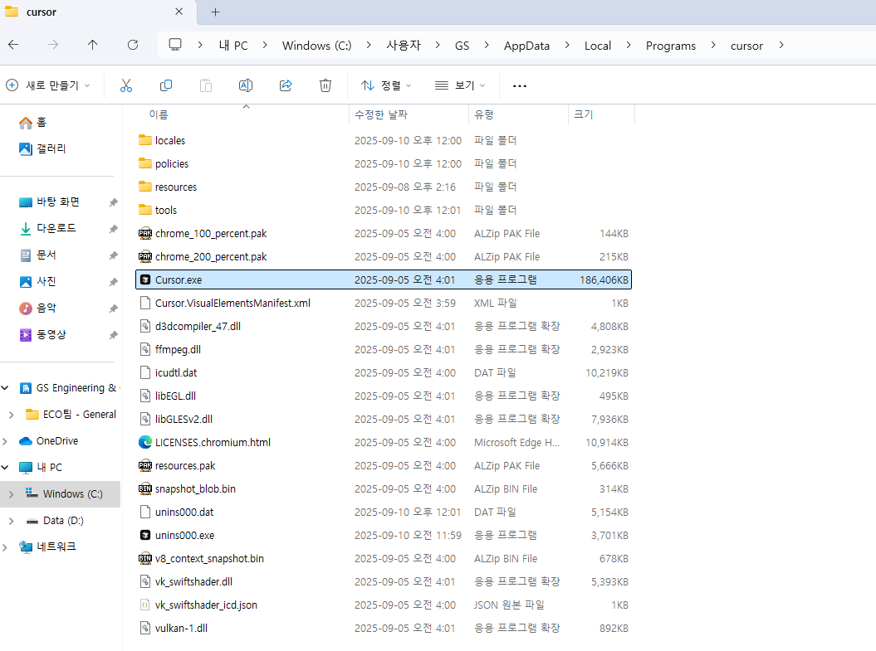Image resolution: width=876 pixels, height=651 pixels.
Task: Open the New (새로 만들기) dropdown
Action: pos(48,85)
